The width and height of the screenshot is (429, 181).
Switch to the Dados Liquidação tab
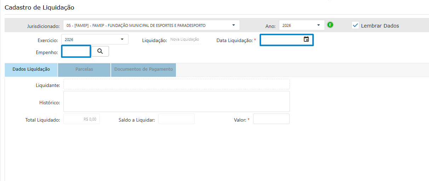(31, 69)
